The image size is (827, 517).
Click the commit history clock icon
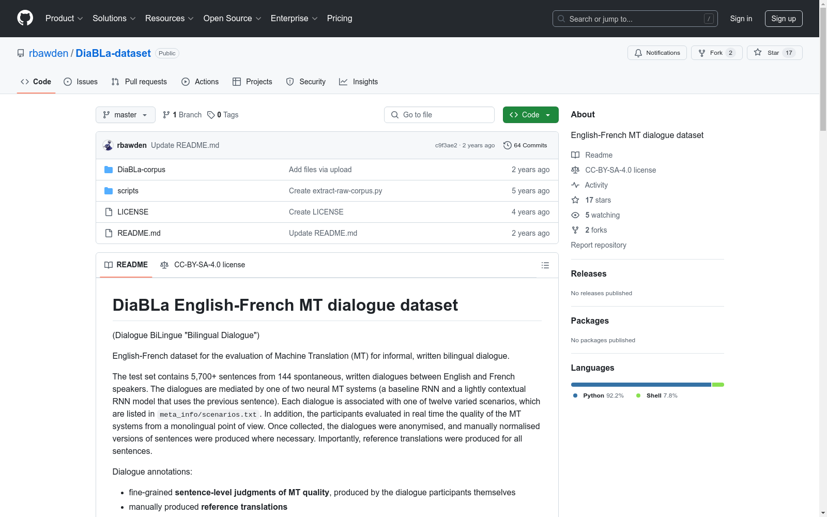click(x=508, y=145)
